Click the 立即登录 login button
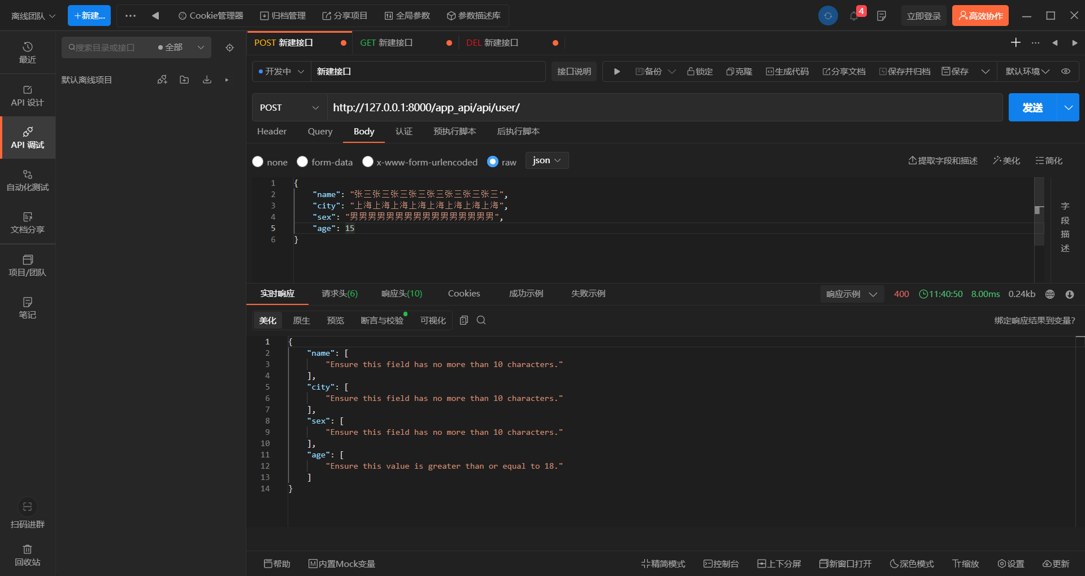The height and width of the screenshot is (576, 1085). tap(924, 16)
